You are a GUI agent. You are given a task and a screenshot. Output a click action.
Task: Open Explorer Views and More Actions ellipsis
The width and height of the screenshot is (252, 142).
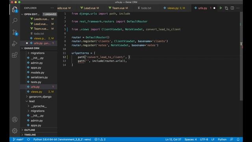(52, 8)
